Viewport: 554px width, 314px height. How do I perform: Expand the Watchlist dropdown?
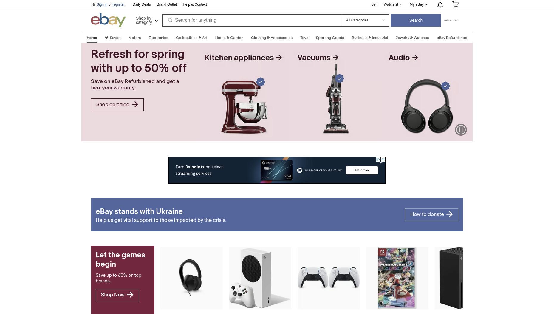(x=393, y=4)
